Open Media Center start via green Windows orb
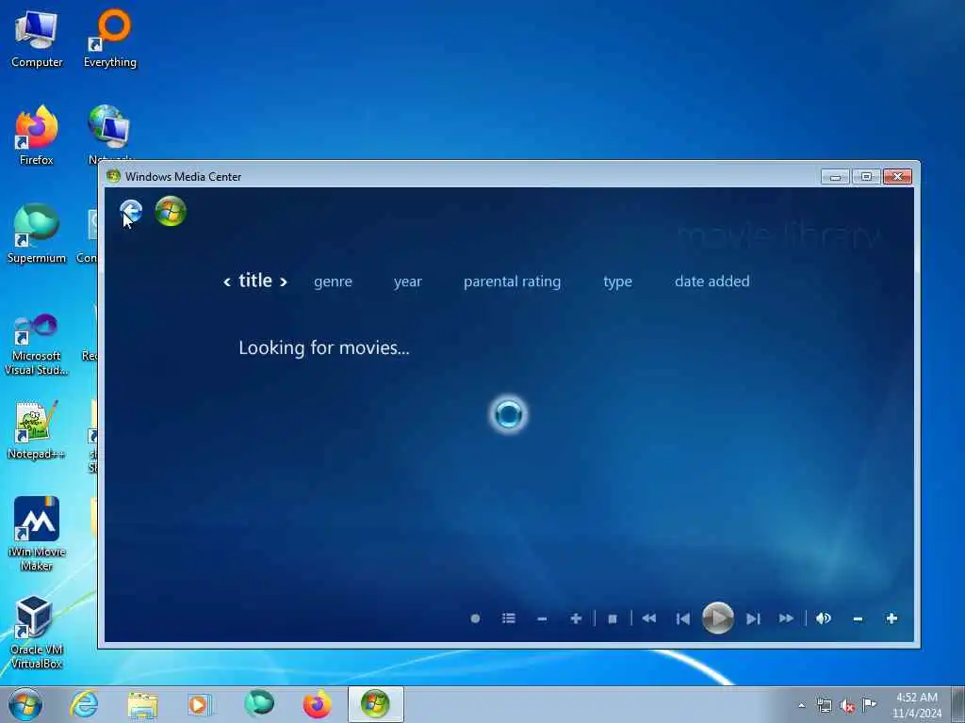Viewport: 965px width, 723px height. 171,212
